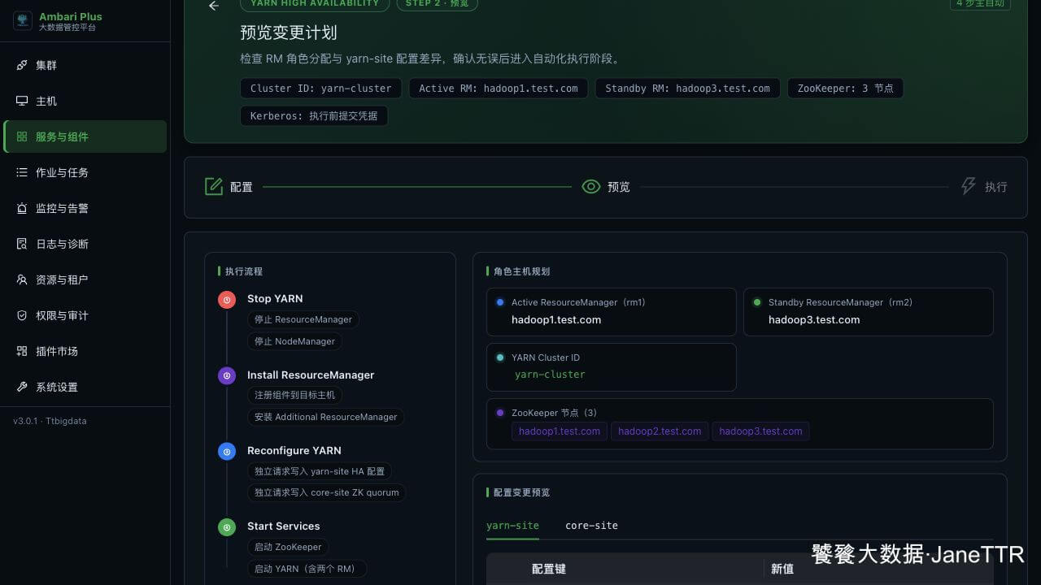Click the 安装 Additional ResourceManager substep
The height and width of the screenshot is (585, 1041).
click(x=325, y=418)
